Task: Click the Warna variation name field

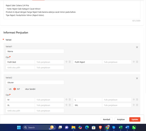Action: (35, 51)
